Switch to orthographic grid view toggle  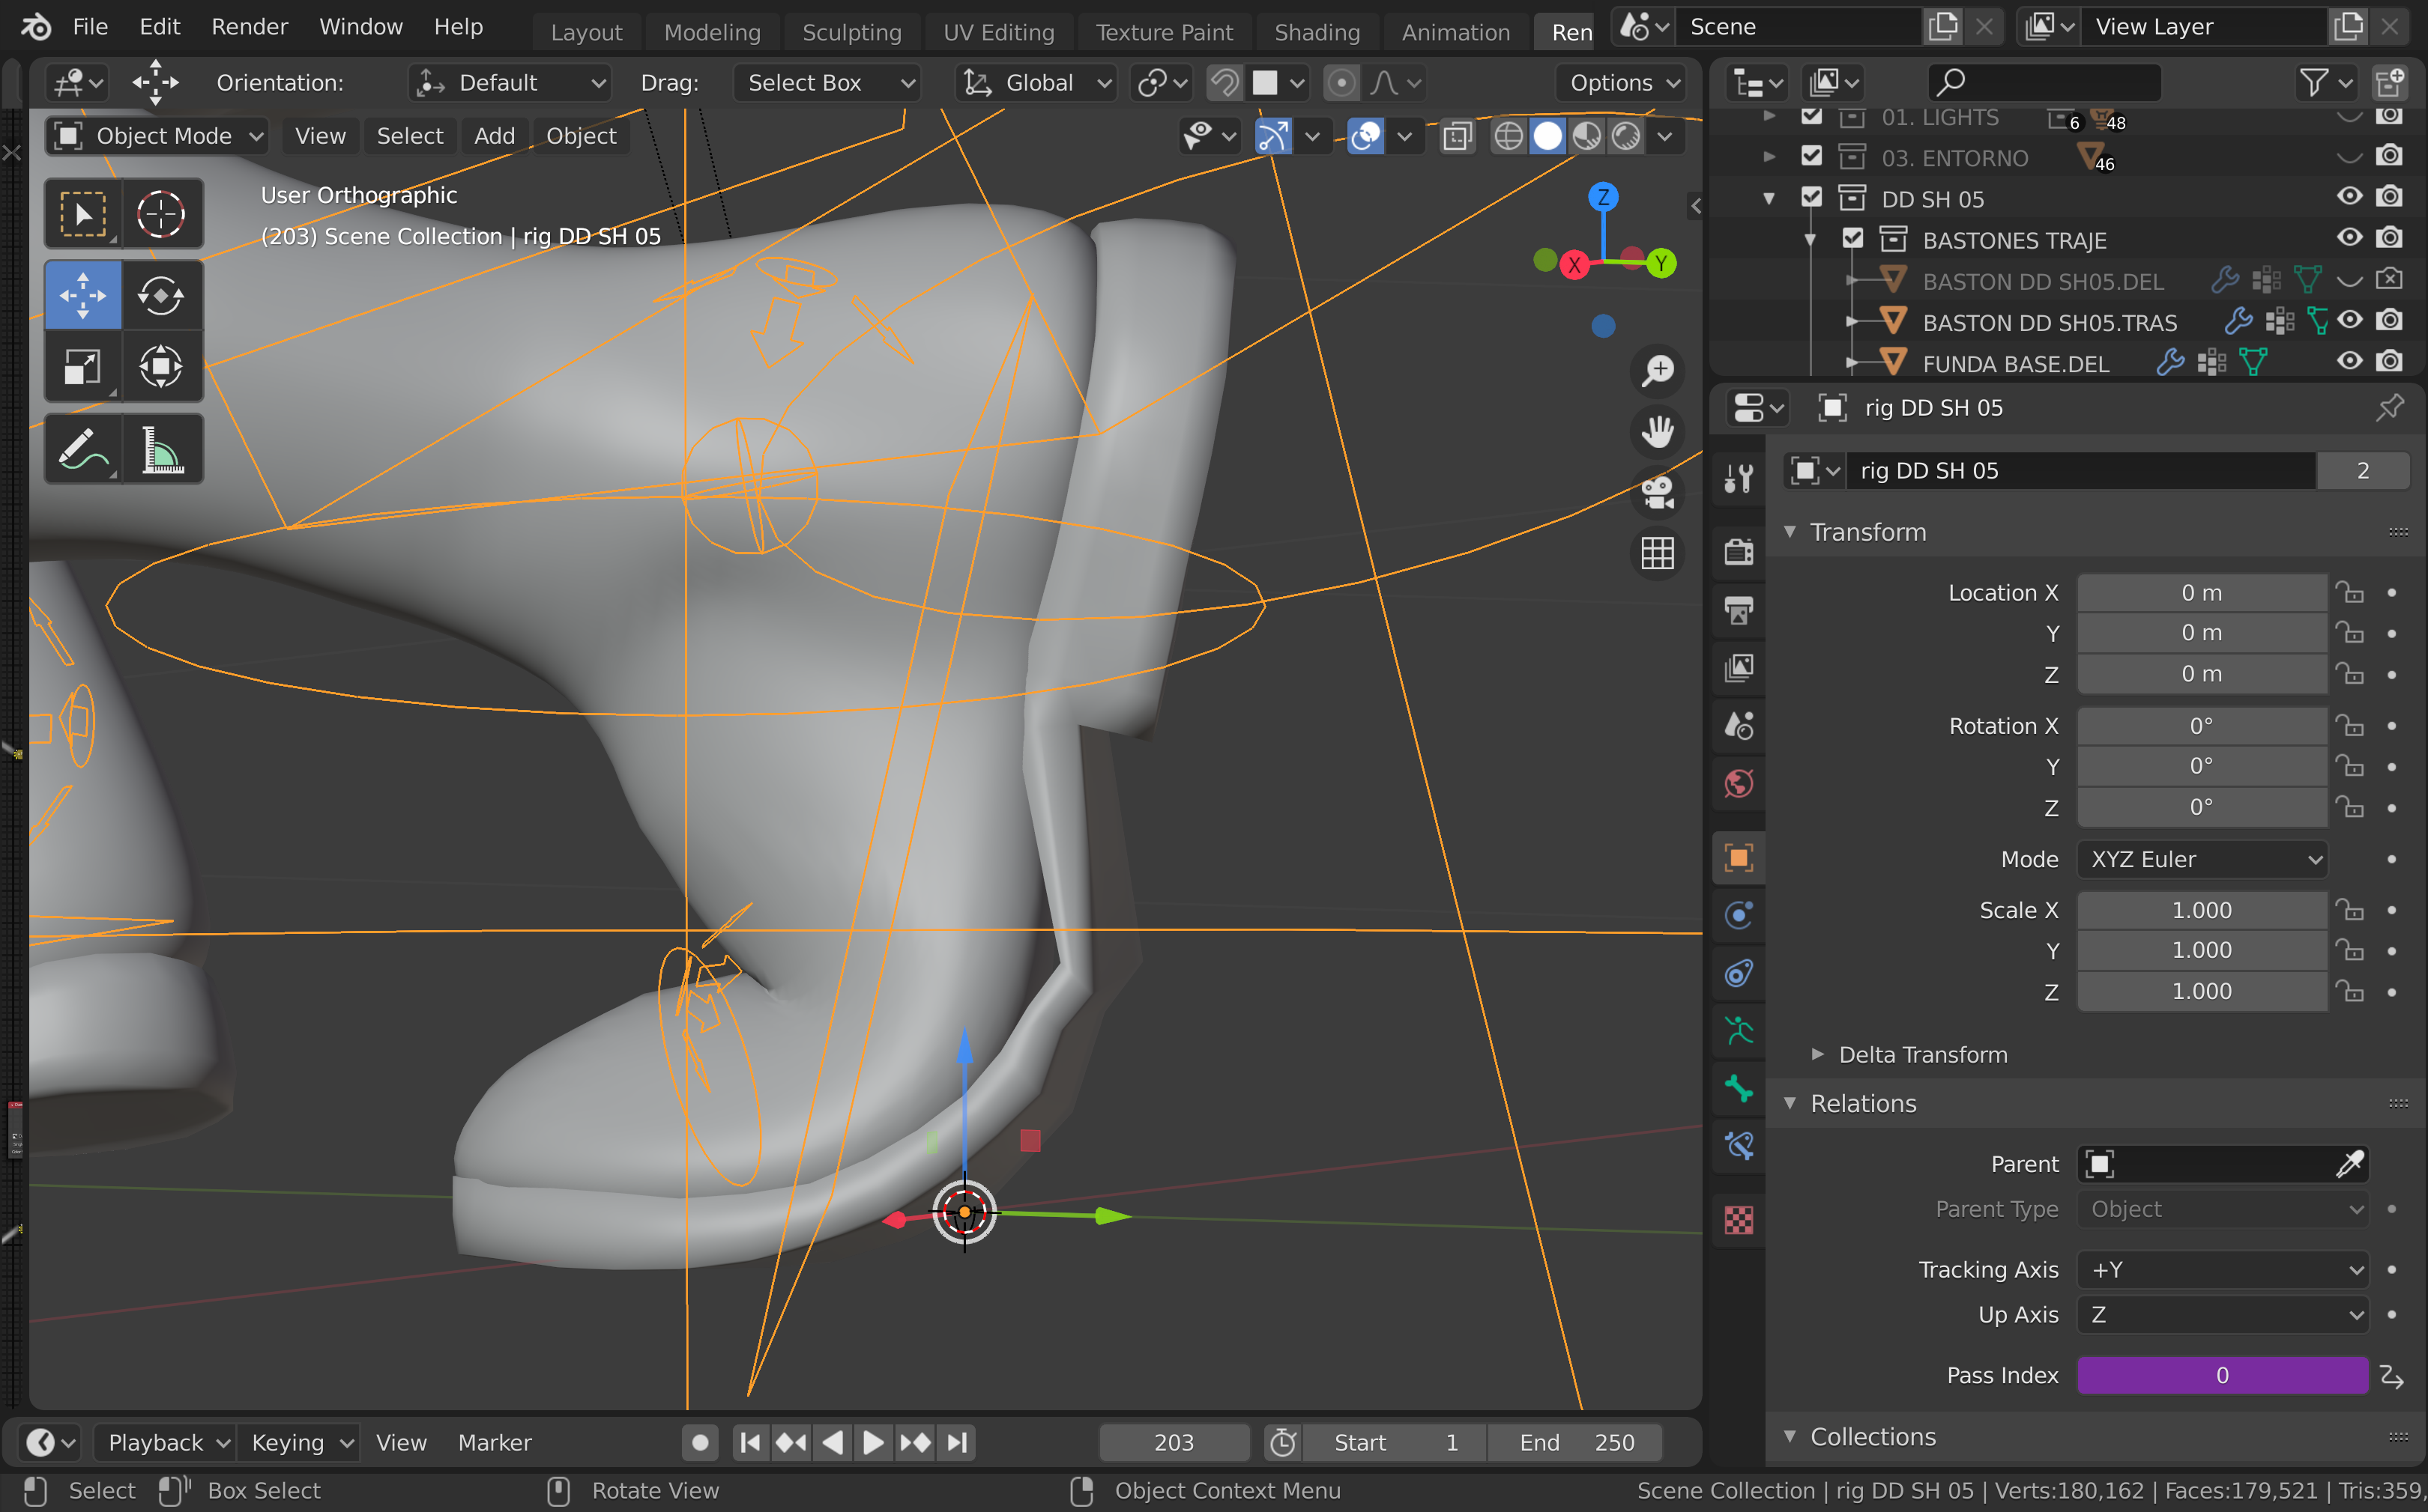pyautogui.click(x=1657, y=553)
